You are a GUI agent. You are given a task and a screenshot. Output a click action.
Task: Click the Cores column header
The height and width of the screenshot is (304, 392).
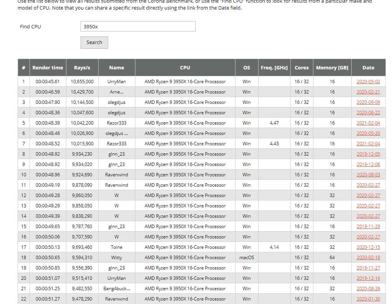tap(301, 68)
